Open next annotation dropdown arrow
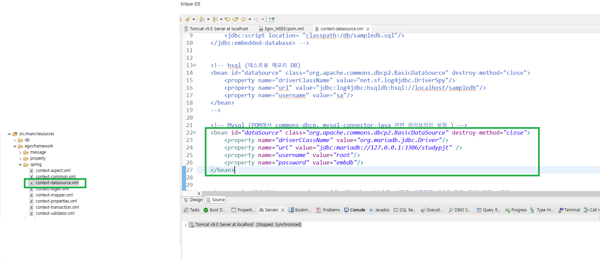This screenshot has height=260, width=600. click(x=208, y=19)
